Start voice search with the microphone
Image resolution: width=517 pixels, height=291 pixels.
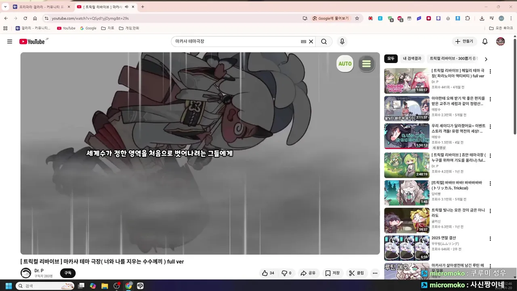point(342,42)
